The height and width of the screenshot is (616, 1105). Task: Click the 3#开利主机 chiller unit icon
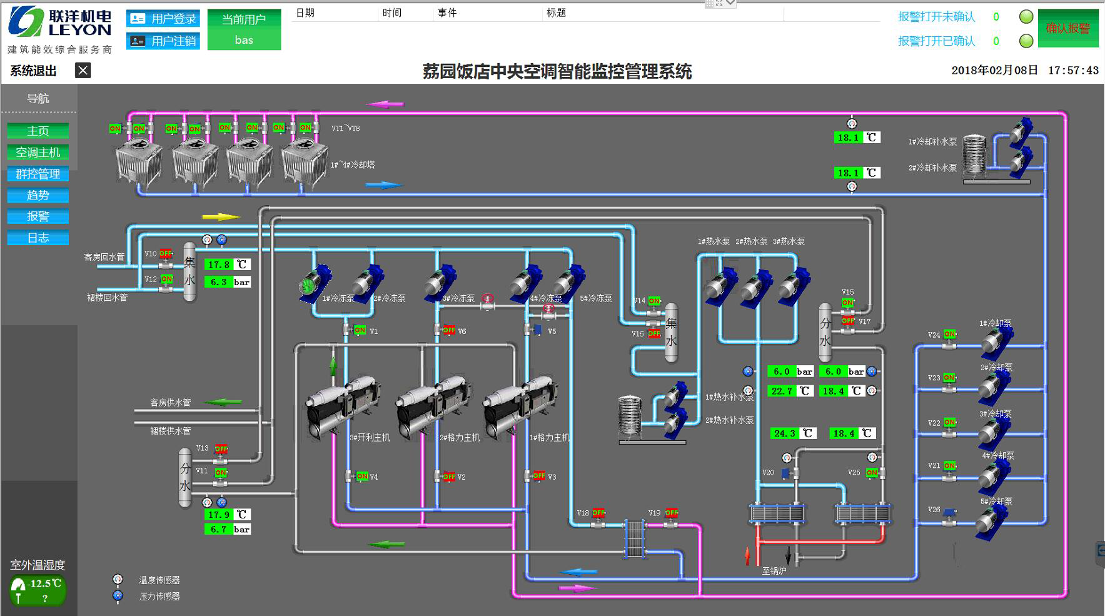pos(341,406)
